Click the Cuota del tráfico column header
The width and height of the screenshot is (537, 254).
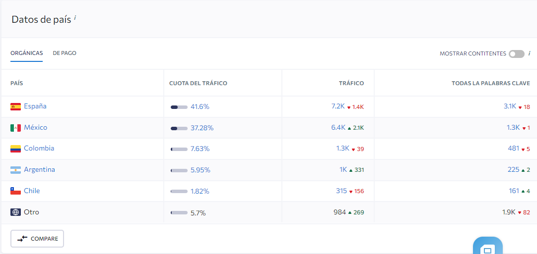[199, 83]
